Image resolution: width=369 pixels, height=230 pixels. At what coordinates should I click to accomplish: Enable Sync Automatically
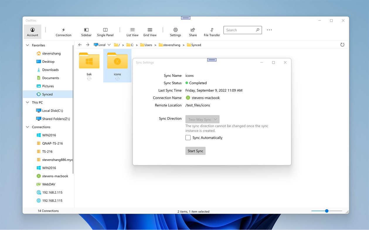[x=188, y=137]
